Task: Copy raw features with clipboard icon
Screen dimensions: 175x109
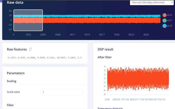Action: (x=30, y=49)
